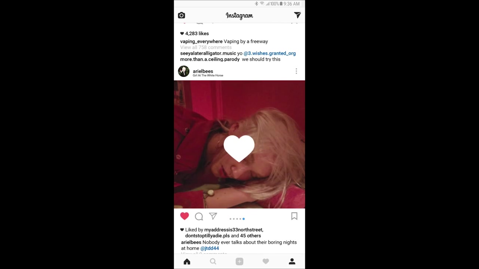479x269 pixels.
Task: Open direct messages paper plane icon
Action: click(x=298, y=15)
